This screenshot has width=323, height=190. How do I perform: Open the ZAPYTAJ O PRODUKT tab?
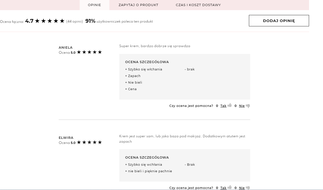click(x=138, y=5)
